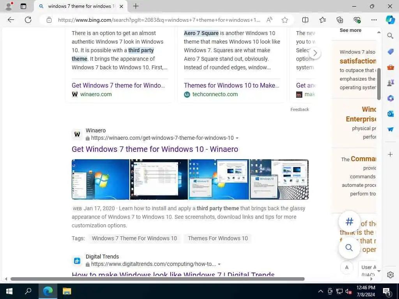Screen dimensions: 399x299
Task: Show hidden system tray icons
Action: coord(321,291)
